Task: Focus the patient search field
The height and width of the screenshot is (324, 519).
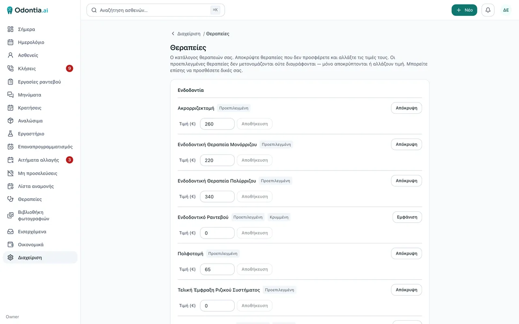Action: tap(156, 10)
